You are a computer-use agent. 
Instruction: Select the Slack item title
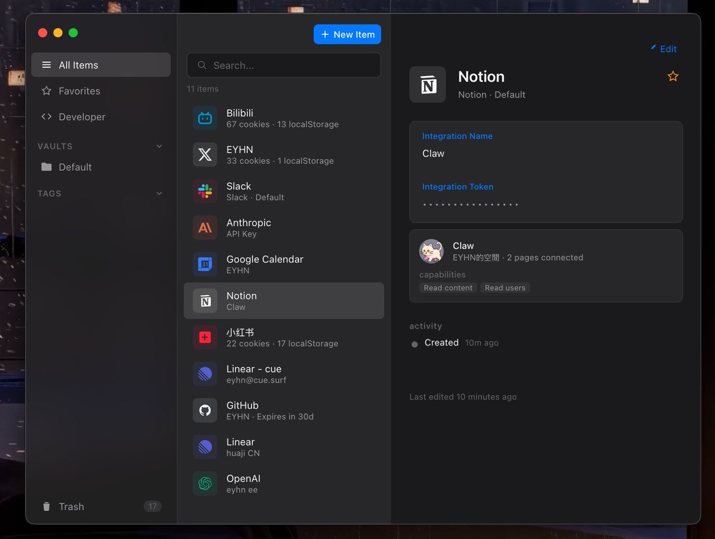tap(238, 186)
